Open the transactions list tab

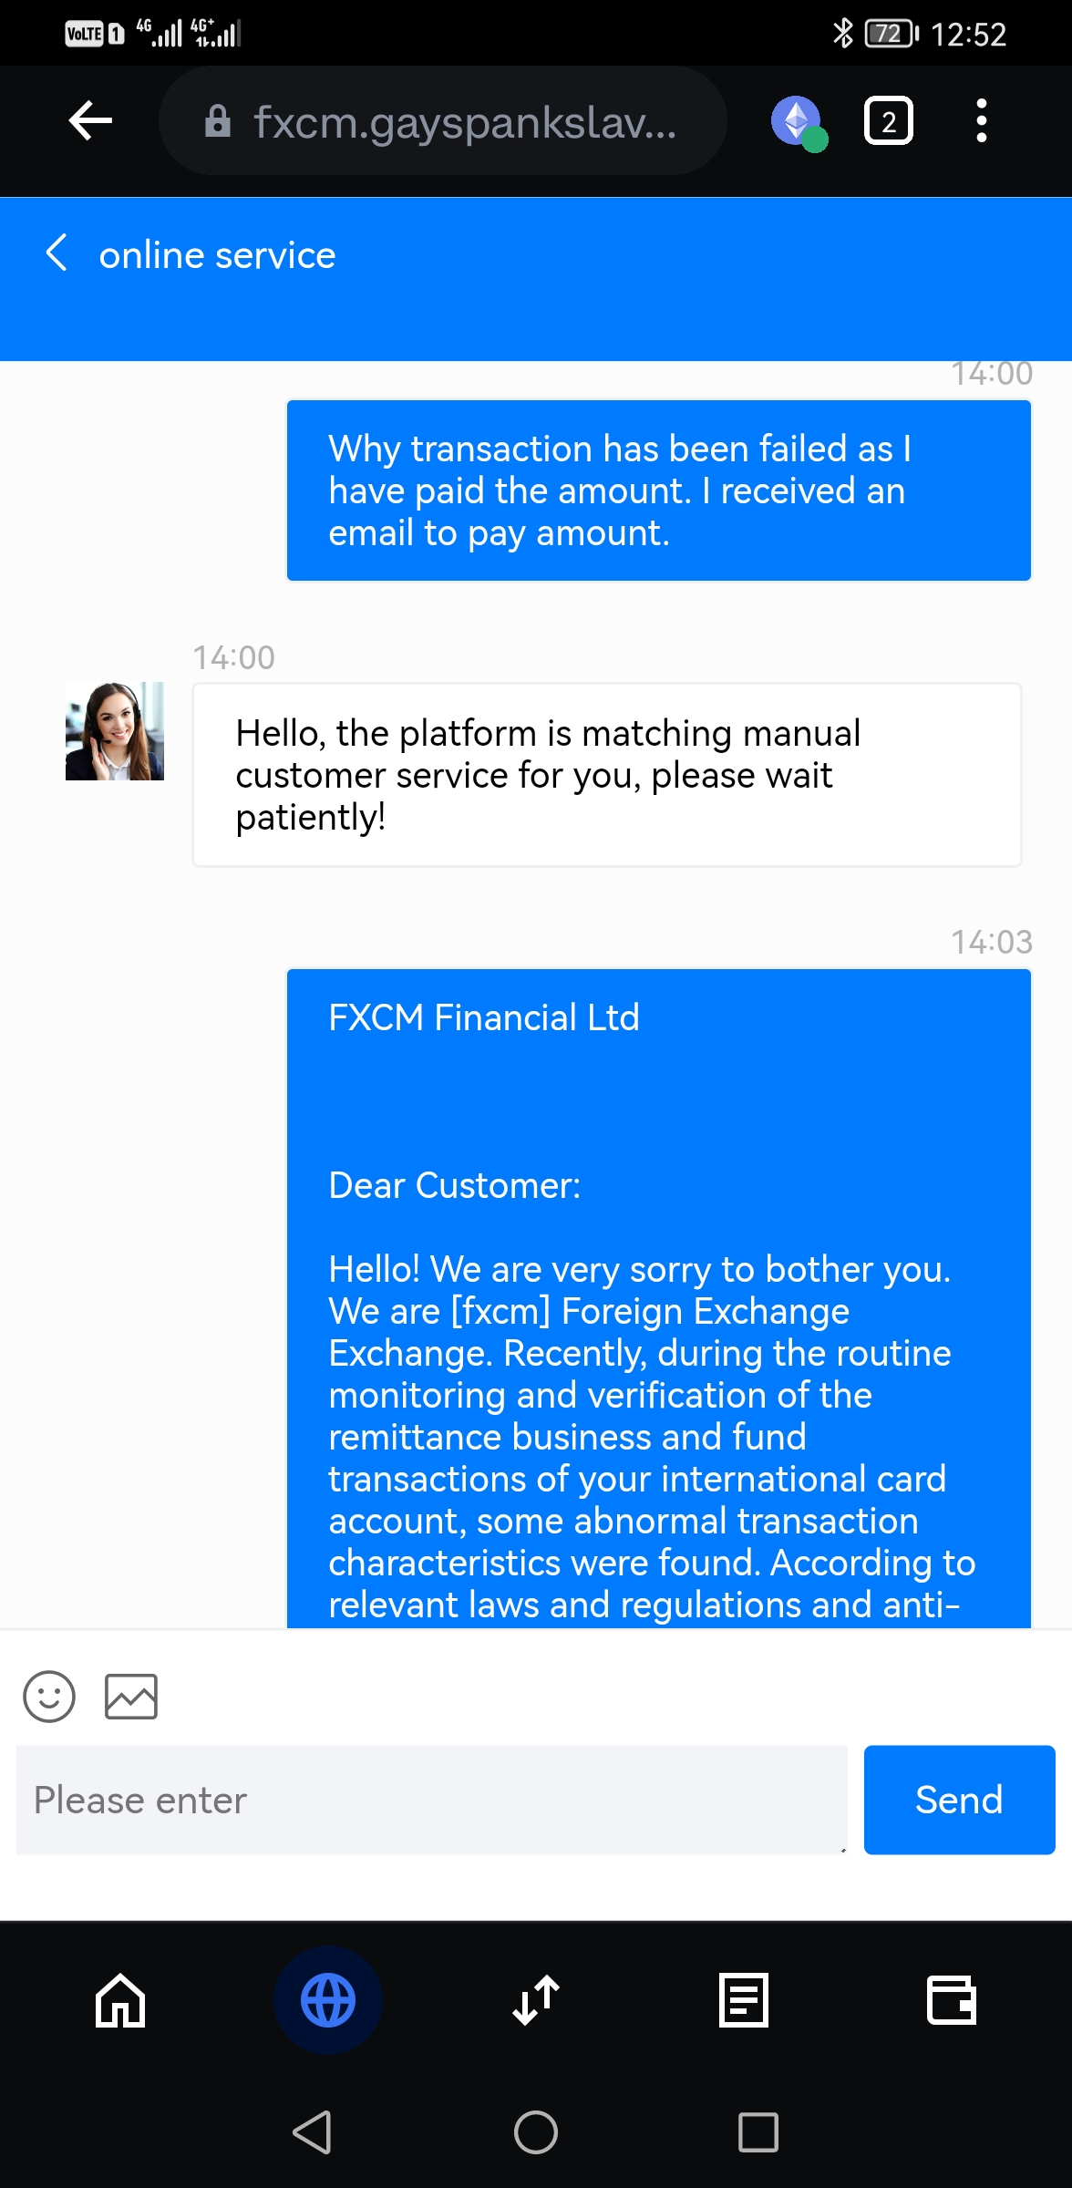tap(744, 2001)
